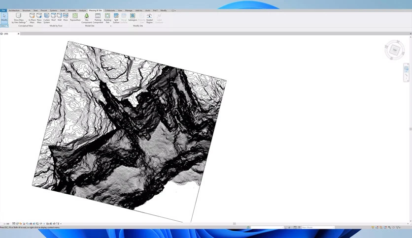Switch to the Collaborate ribbon tab
The width and height of the screenshot is (412, 238).
[x=110, y=10]
